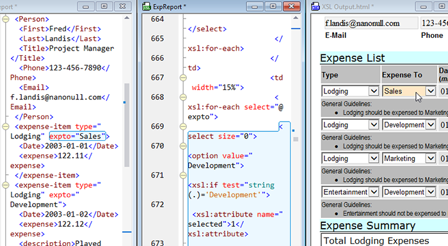Click the option value Development code
This screenshot has height=246, width=448.
click(x=220, y=161)
